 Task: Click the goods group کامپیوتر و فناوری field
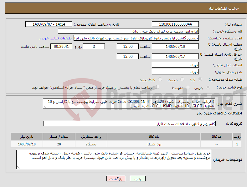130,124
